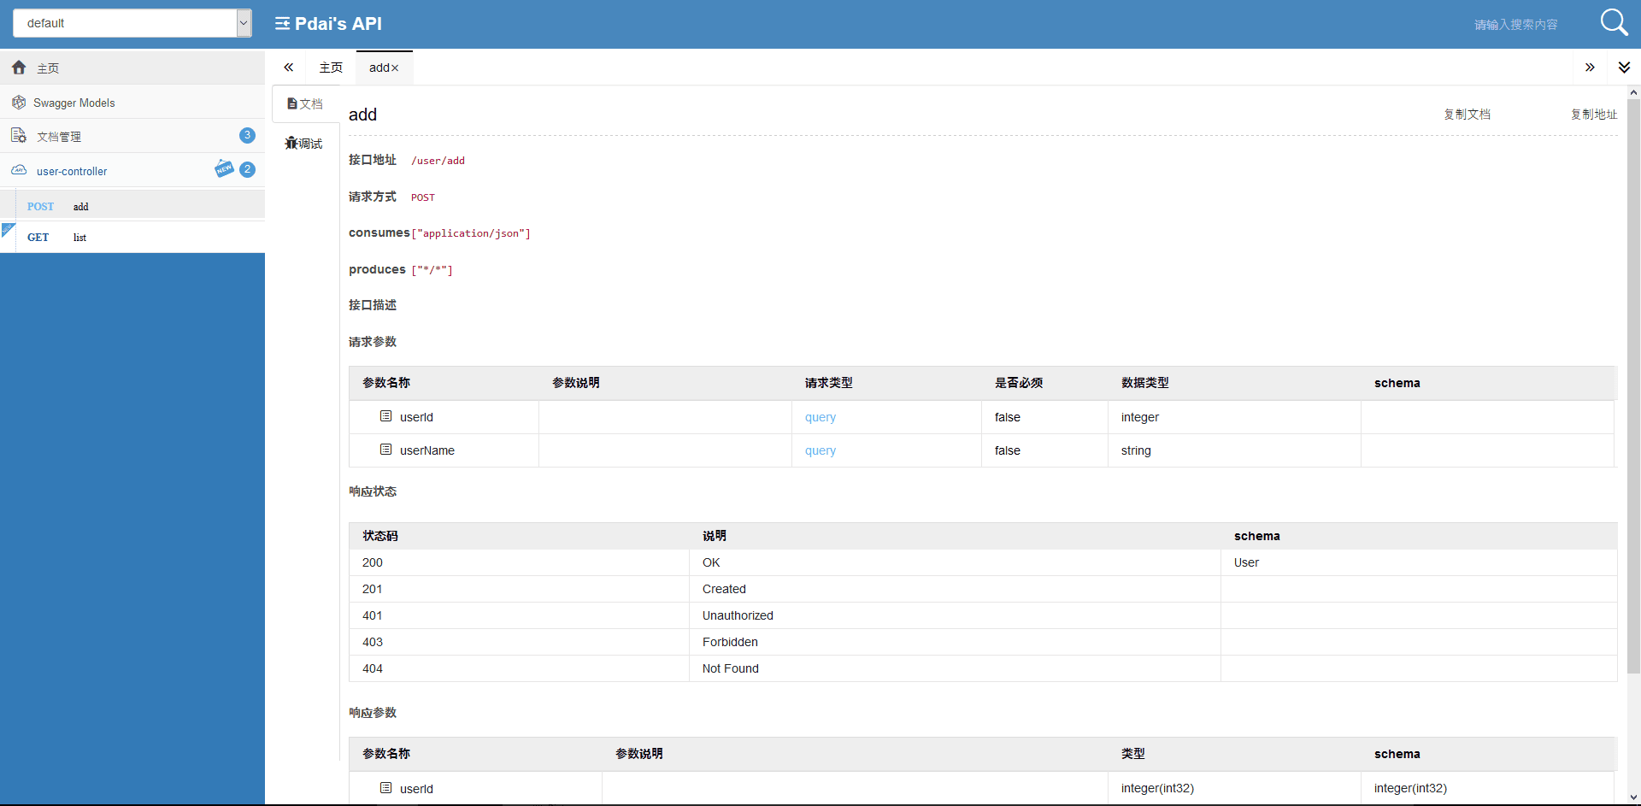Expand the userId request parameter row
Viewport: 1641px width, 806px height.
tap(386, 416)
